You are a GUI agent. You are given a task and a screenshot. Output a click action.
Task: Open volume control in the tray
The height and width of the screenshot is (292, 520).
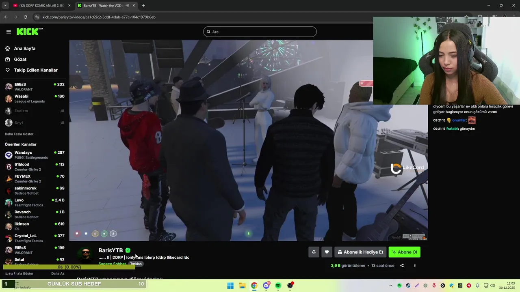click(x=493, y=286)
